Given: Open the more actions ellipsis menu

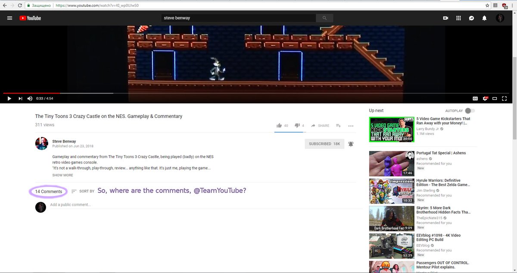Looking at the screenshot, I should point(351,126).
